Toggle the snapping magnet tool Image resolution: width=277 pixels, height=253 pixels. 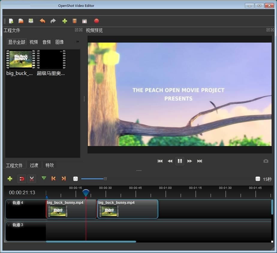(x=22, y=179)
